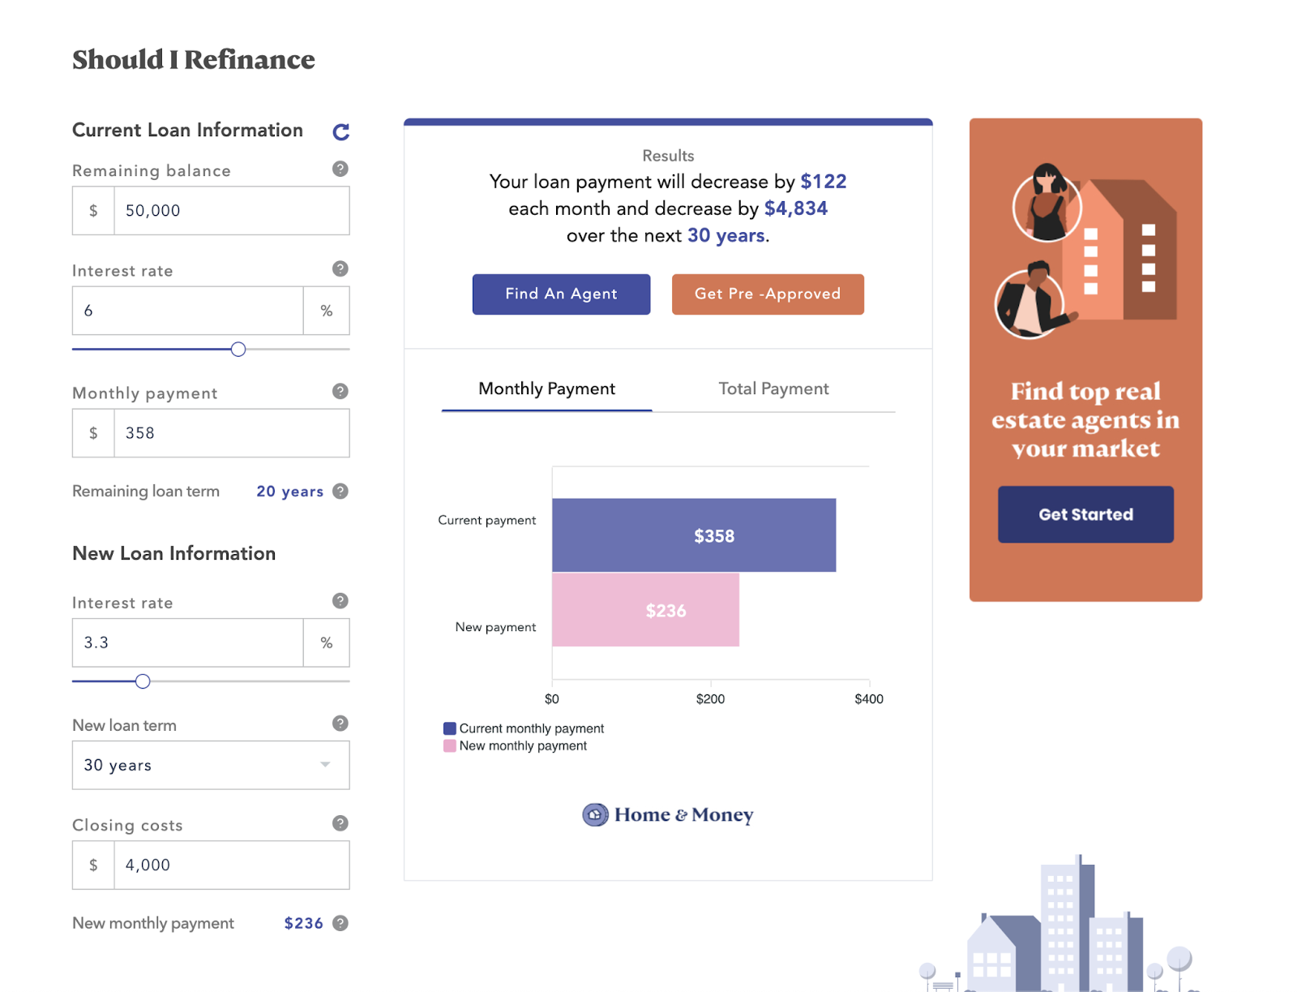Open help next to New monthly payment
1297x992 pixels.
[x=340, y=923]
